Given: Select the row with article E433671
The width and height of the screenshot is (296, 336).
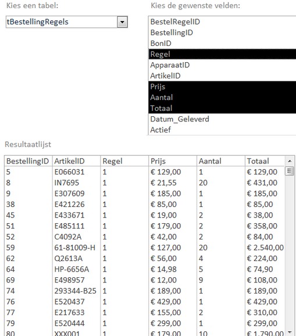Looking at the screenshot, I should coord(145,215).
